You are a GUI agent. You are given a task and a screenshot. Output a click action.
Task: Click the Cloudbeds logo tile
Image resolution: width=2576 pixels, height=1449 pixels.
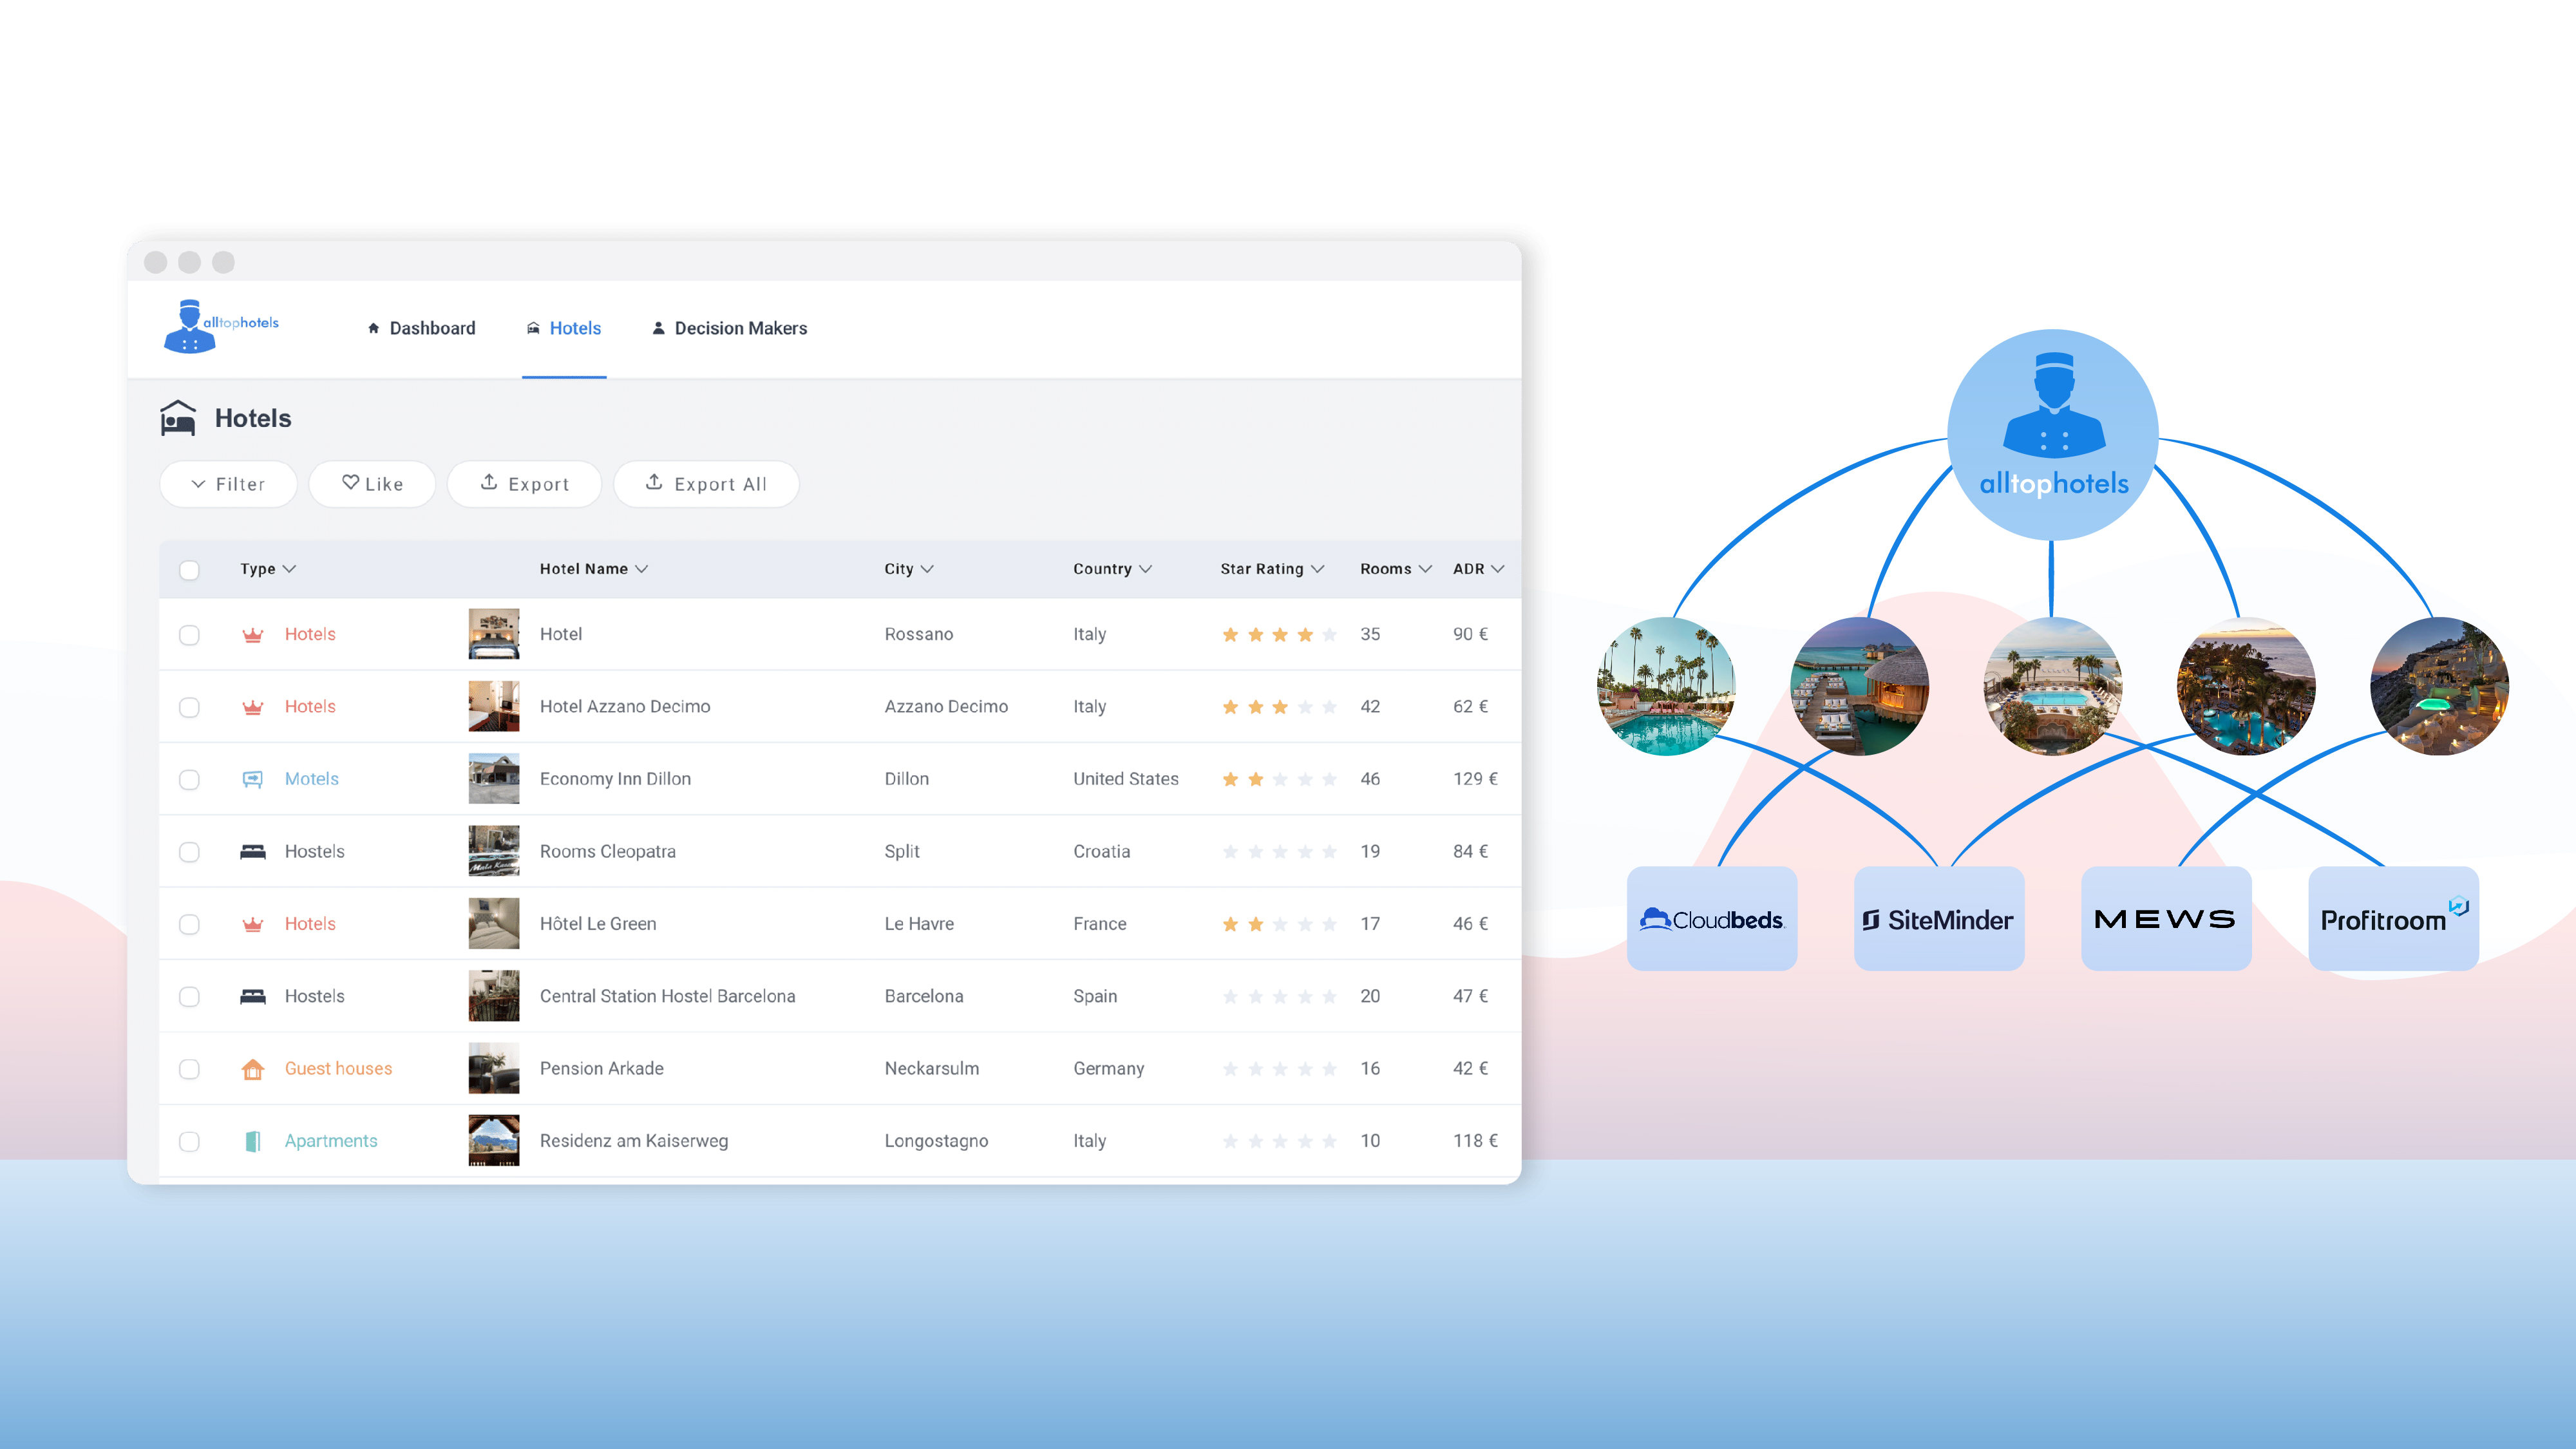(x=1711, y=918)
